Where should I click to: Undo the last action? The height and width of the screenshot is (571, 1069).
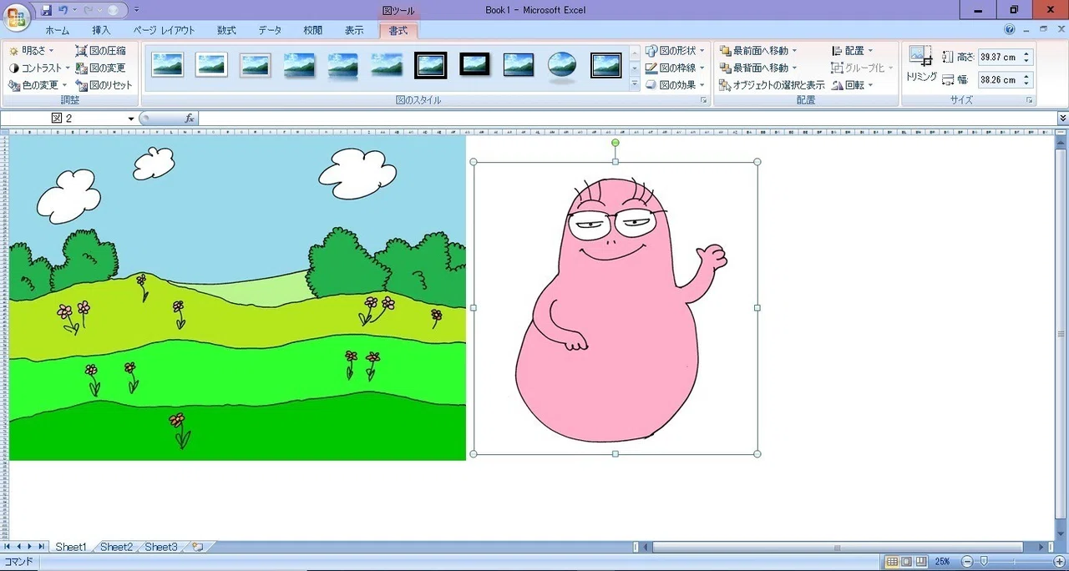[63, 10]
